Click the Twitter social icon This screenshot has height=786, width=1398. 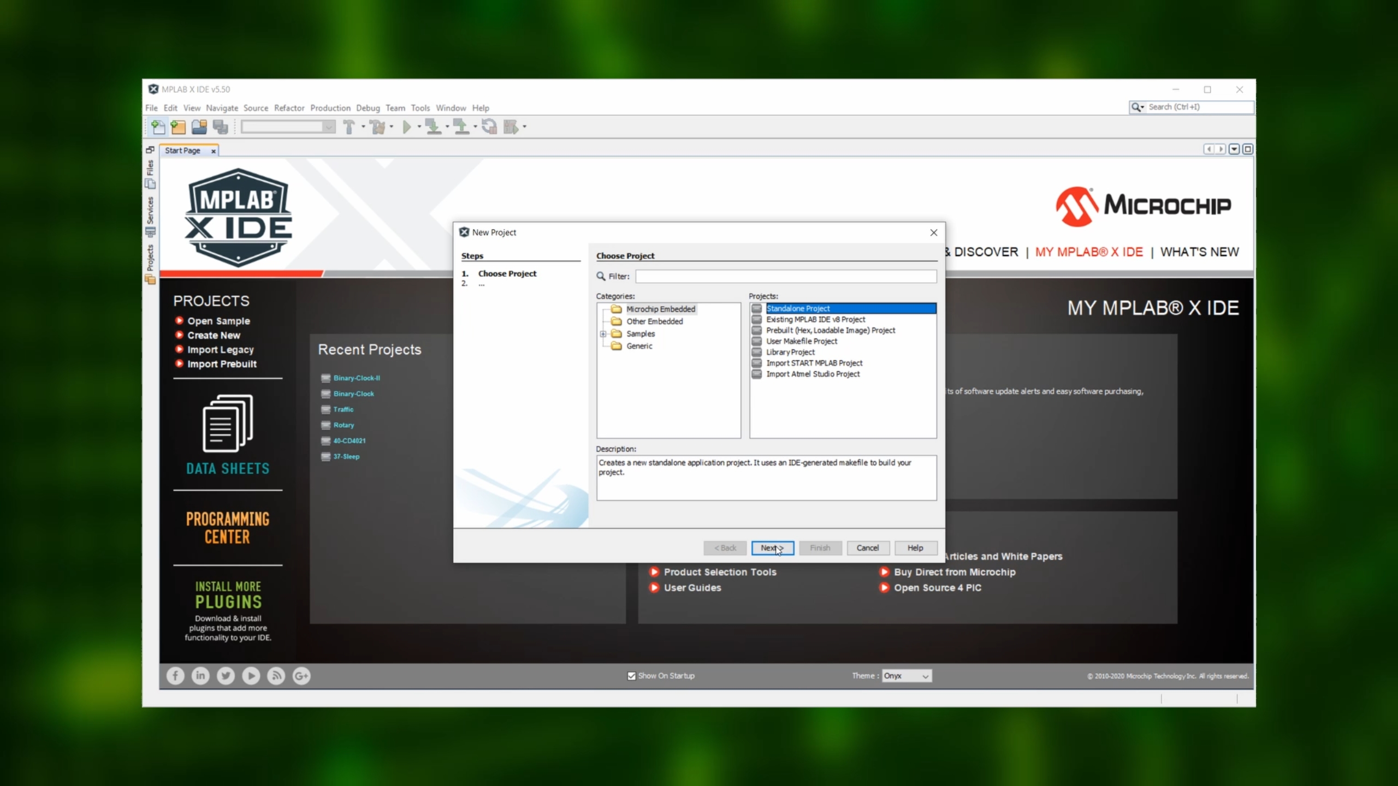(226, 676)
